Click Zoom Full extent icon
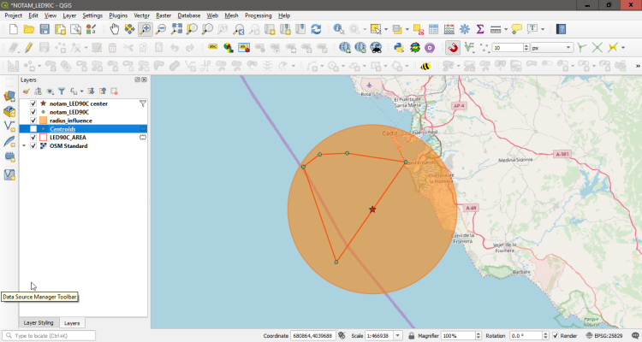 coord(177,29)
